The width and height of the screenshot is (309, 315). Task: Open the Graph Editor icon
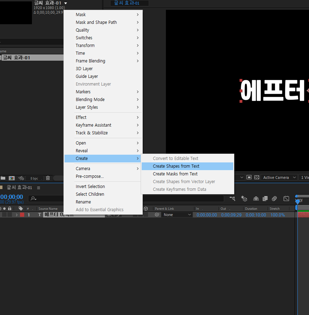point(286,199)
